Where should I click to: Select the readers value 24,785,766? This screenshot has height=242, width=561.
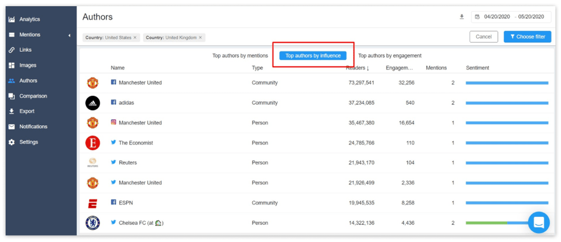coord(361,143)
